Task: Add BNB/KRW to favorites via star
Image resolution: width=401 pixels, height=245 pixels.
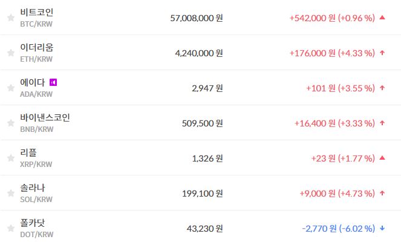Action: pos(10,123)
